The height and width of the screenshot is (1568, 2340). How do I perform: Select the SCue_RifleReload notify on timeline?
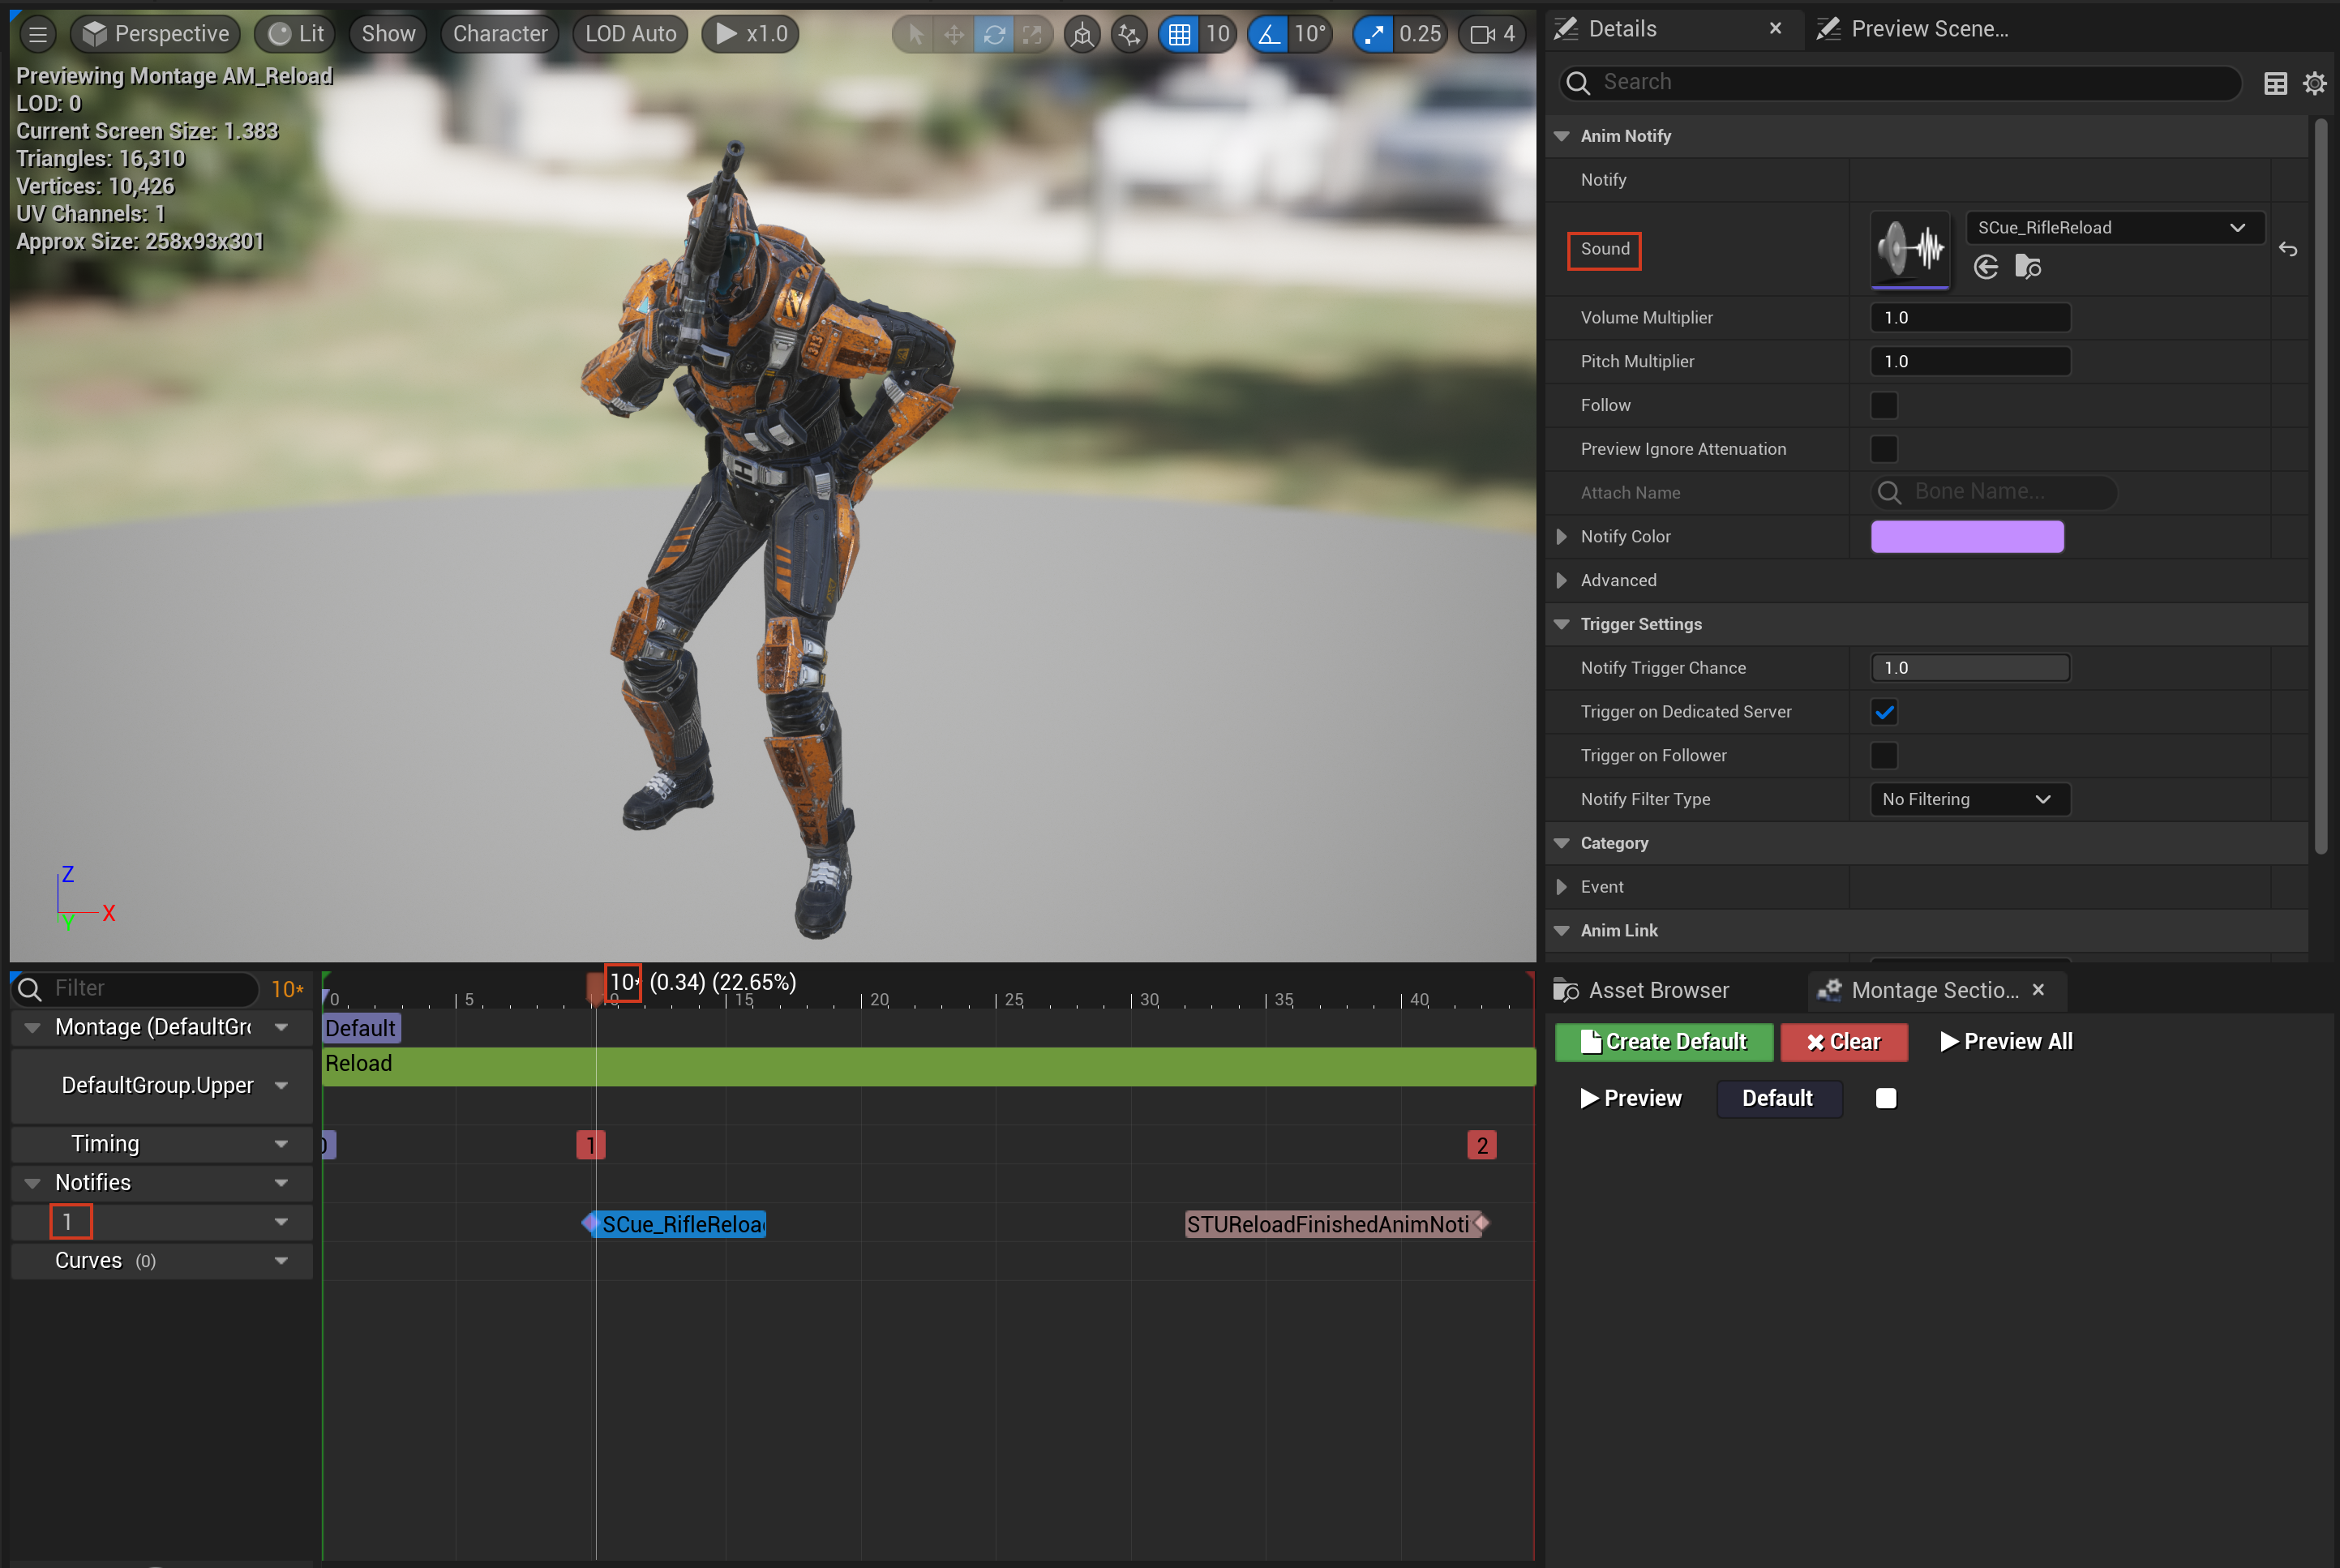click(675, 1225)
